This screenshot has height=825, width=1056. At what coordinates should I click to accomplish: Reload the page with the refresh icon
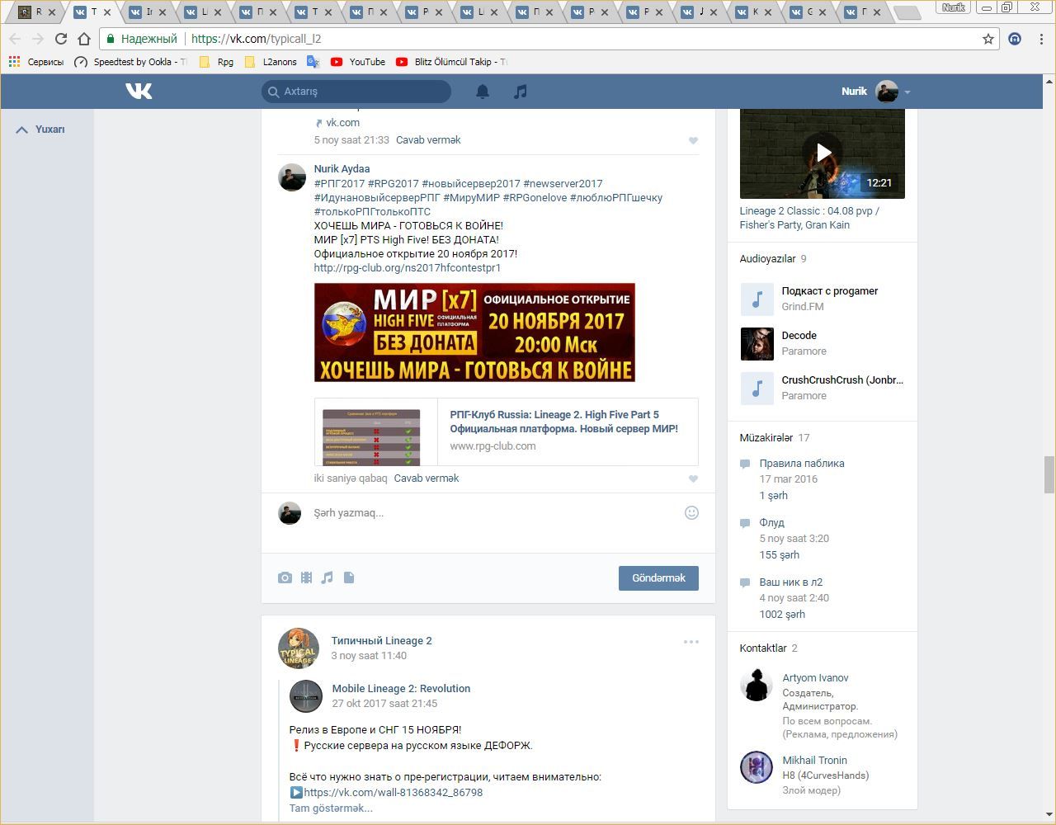61,39
